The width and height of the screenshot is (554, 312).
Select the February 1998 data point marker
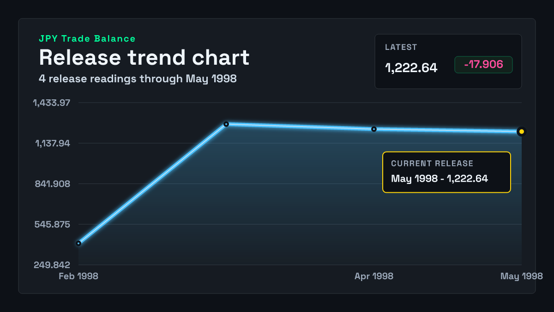pos(78,243)
